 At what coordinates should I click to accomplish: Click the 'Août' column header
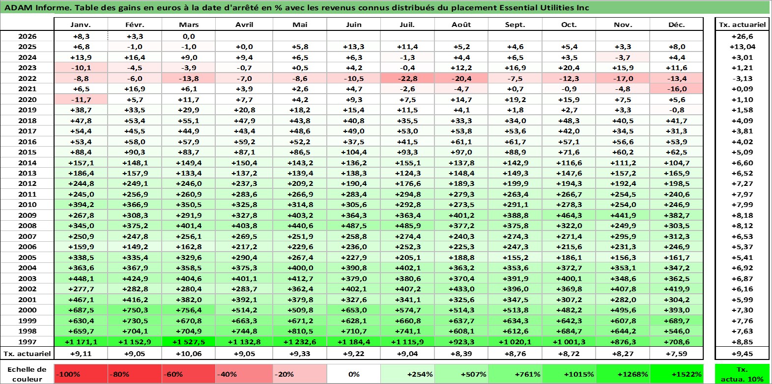461,25
